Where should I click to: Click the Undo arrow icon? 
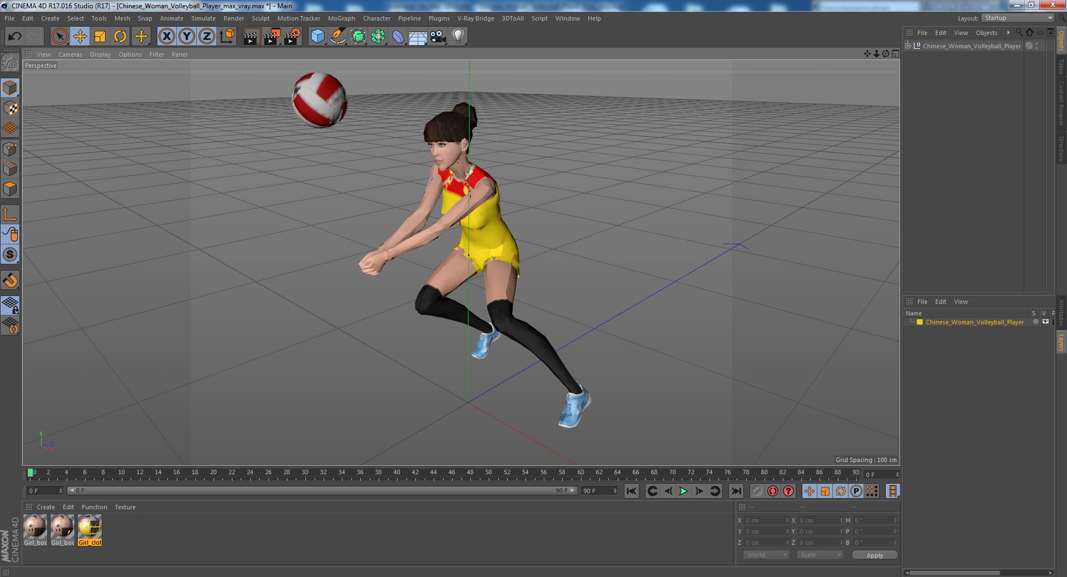tap(14, 37)
